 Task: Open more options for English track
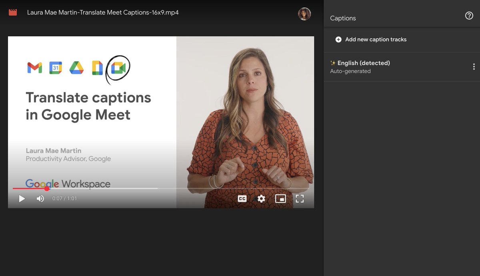474,67
